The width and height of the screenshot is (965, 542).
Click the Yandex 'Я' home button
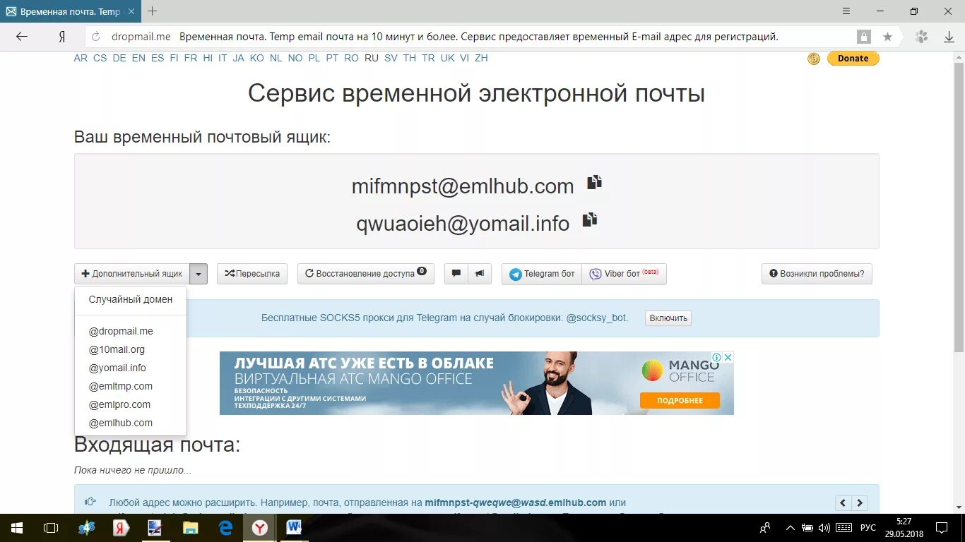(x=62, y=37)
